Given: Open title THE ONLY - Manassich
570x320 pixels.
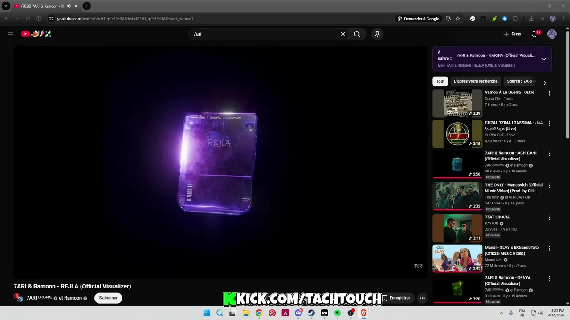Looking at the screenshot, I should (514, 188).
